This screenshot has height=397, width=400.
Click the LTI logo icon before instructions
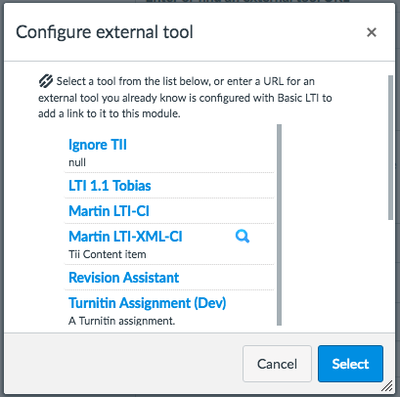46,81
